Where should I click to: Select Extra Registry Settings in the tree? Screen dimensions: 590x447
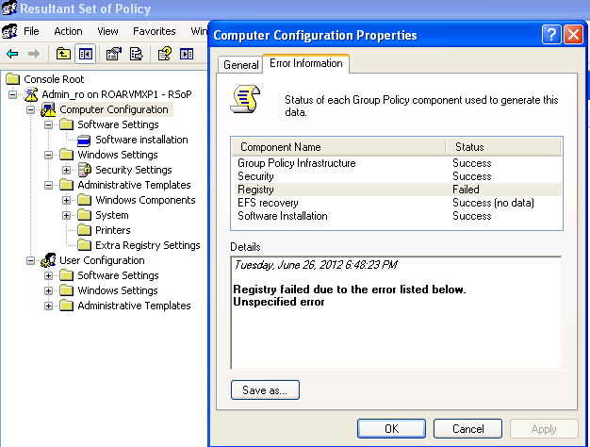pos(147,245)
